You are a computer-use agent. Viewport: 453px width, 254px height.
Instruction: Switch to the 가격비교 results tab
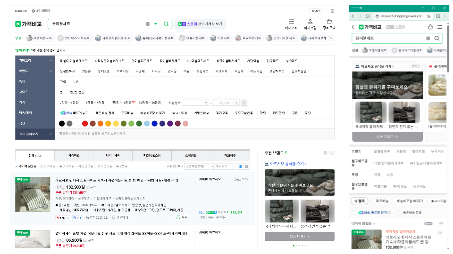tap(74, 156)
